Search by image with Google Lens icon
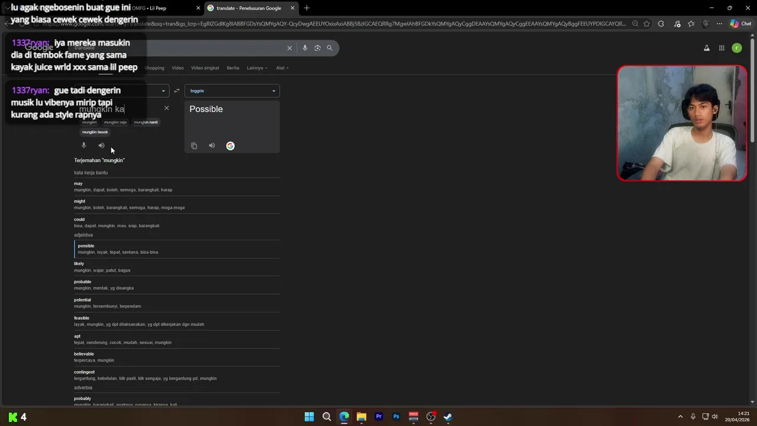The width and height of the screenshot is (757, 426). pos(318,48)
